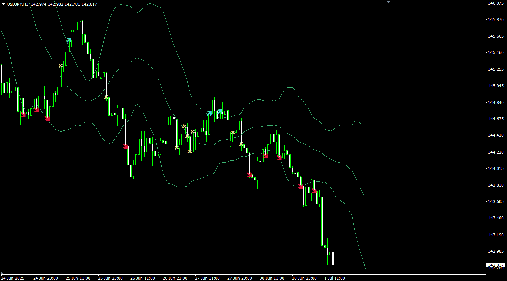The height and width of the screenshot is (281, 507).
Task: Click the 25 Jun 11:00 time label
Action: click(78, 278)
